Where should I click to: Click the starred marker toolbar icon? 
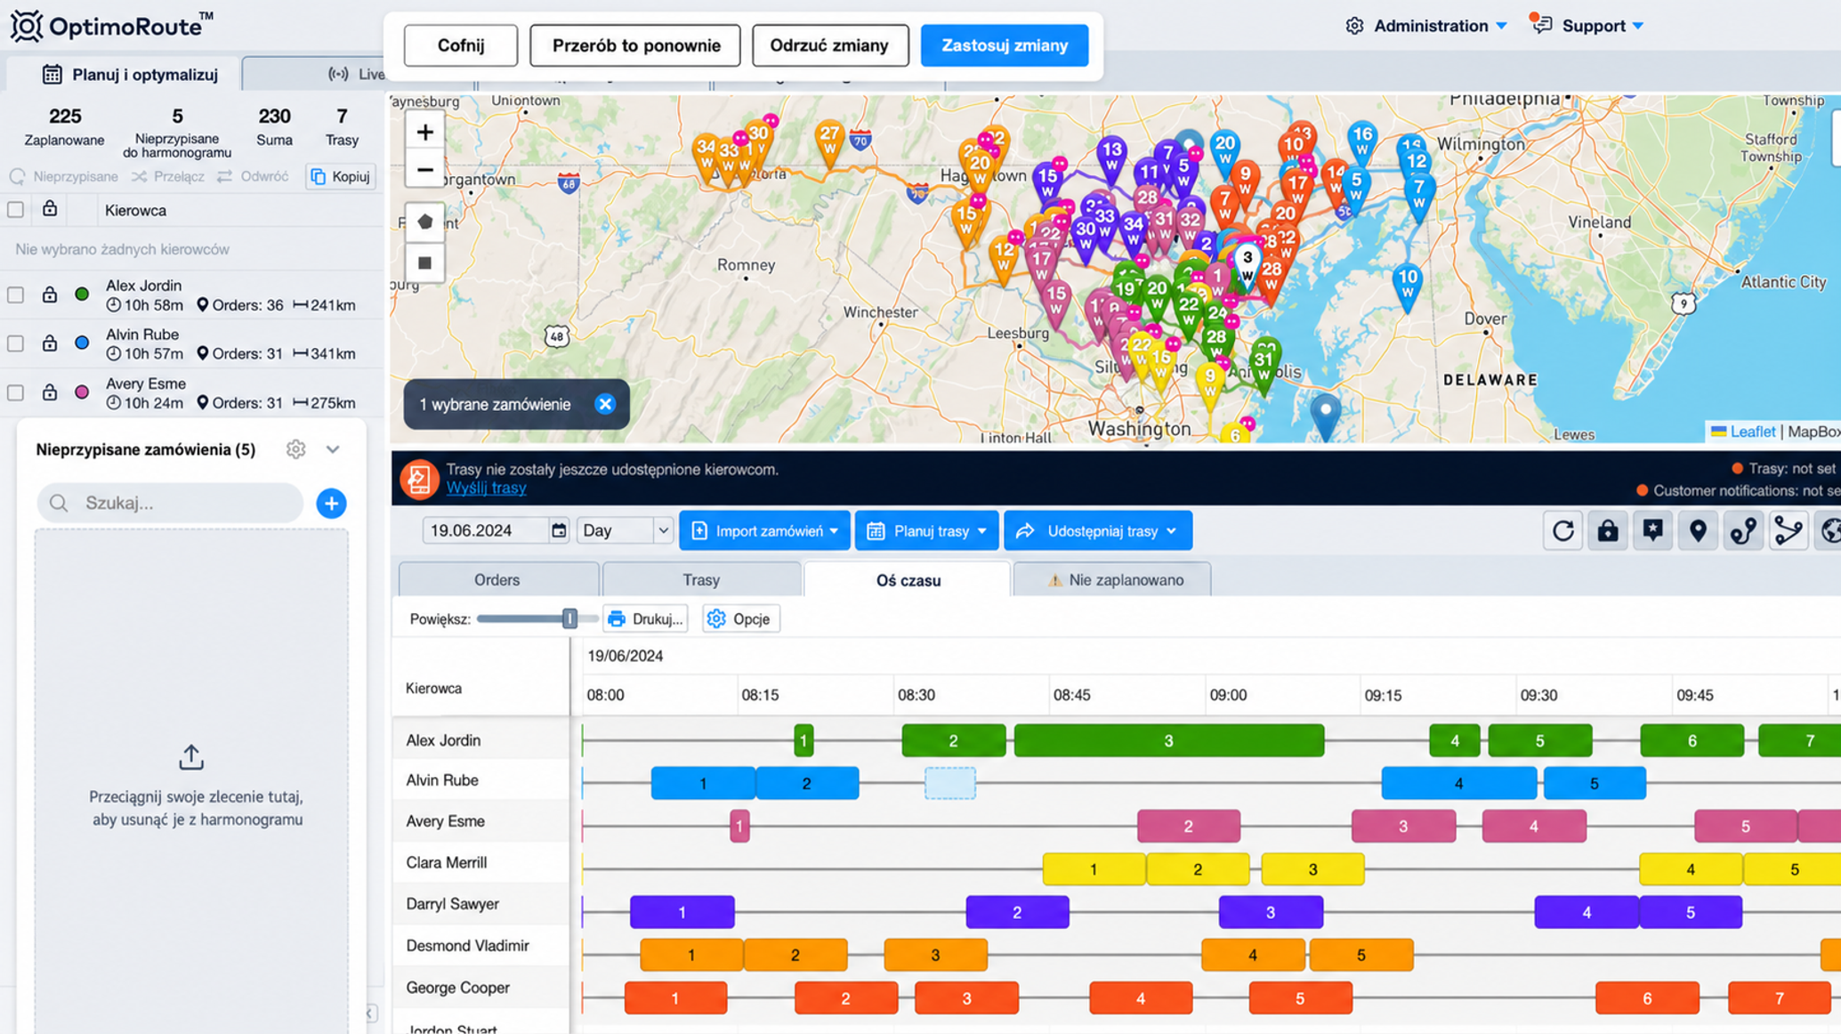pos(1652,531)
